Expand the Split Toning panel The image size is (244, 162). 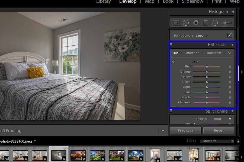(232, 111)
